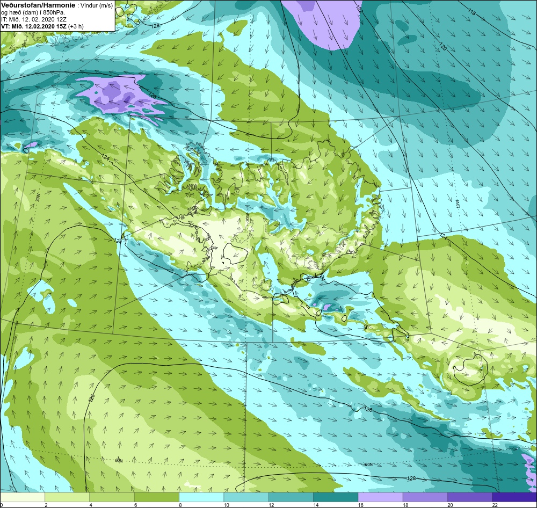Click the legend scale value '6'
537x508 pixels.
136,505
